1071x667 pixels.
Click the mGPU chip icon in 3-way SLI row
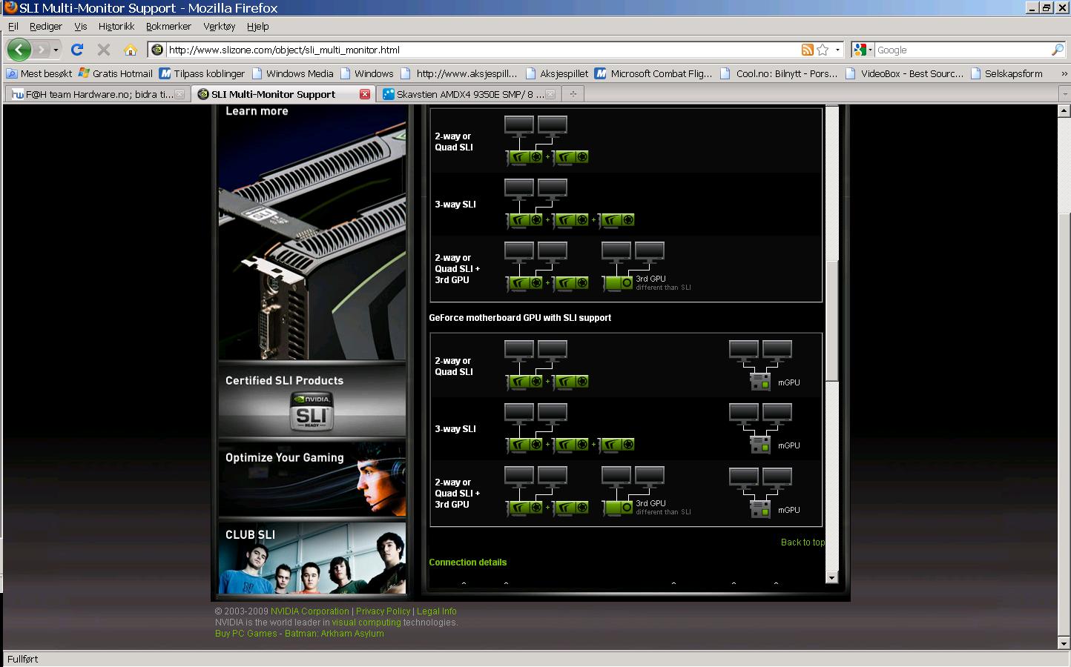coord(760,445)
